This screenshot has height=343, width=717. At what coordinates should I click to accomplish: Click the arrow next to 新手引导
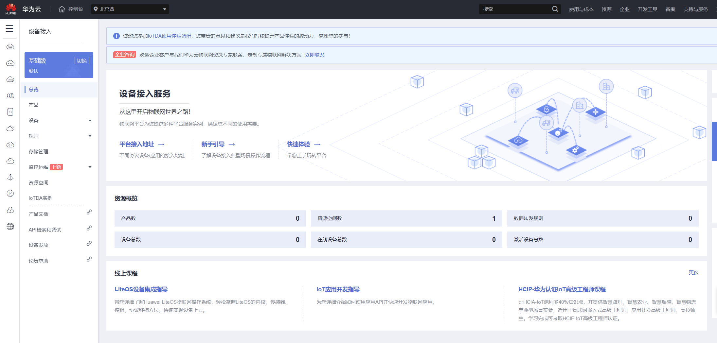232,144
